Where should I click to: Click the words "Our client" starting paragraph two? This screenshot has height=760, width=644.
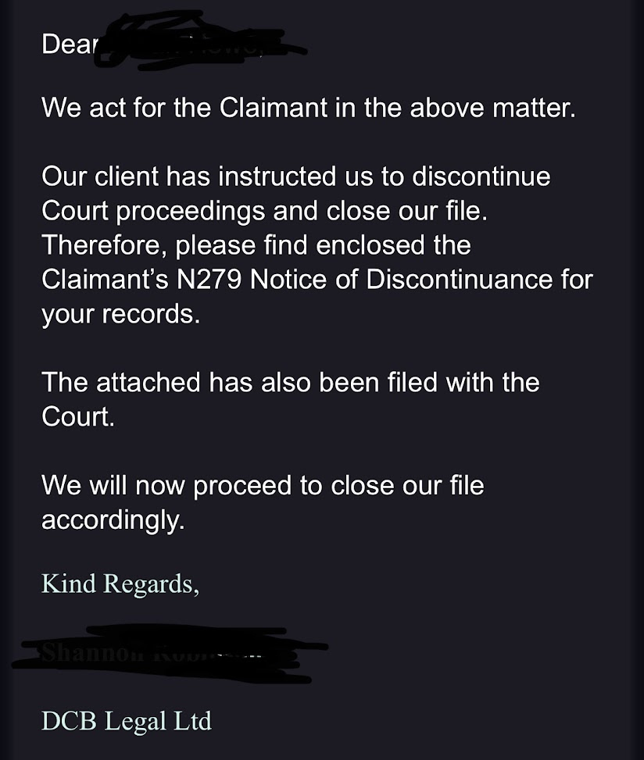(100, 176)
